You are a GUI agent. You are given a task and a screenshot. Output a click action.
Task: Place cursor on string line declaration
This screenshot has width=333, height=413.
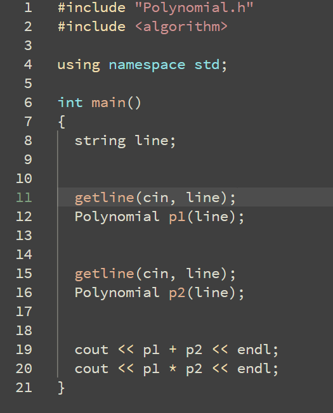(125, 141)
